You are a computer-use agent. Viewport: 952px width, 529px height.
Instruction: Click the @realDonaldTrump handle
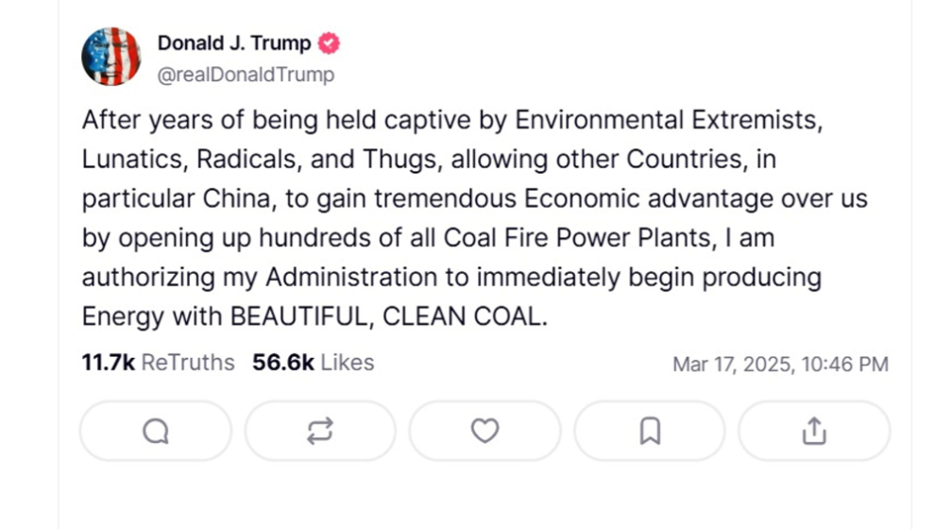tap(246, 75)
